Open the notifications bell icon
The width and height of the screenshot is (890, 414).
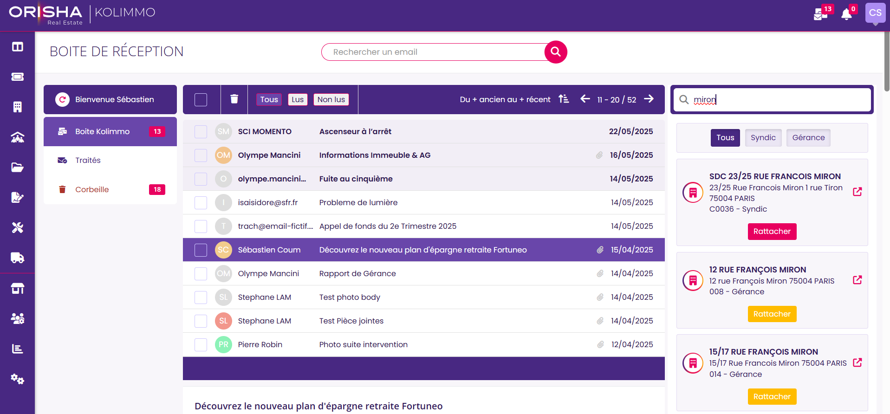[x=847, y=14]
